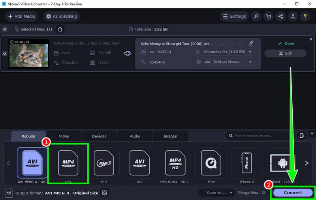Viewport: 316px width, 200px height.
Task: Click the avi - MPEG-4 format text
Action: point(160,52)
